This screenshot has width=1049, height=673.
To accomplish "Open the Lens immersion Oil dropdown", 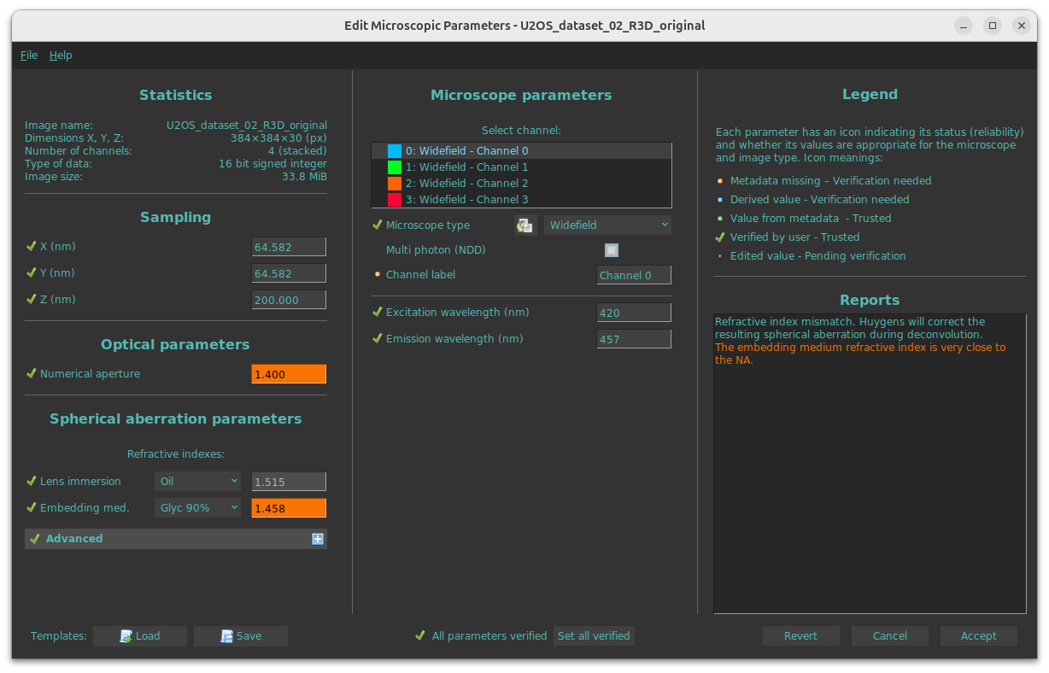I will click(x=197, y=482).
